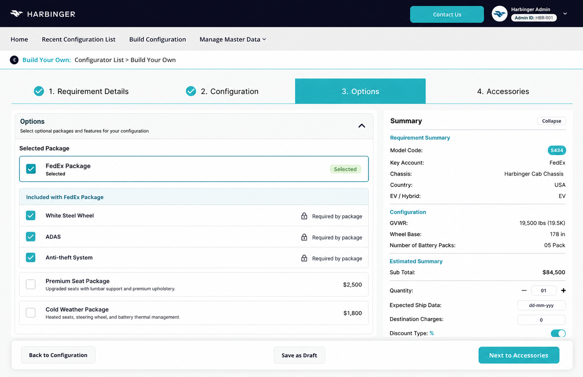Image resolution: width=583 pixels, height=377 pixels.
Task: Click the Included with FedEx Package header
Action: pyautogui.click(x=194, y=197)
